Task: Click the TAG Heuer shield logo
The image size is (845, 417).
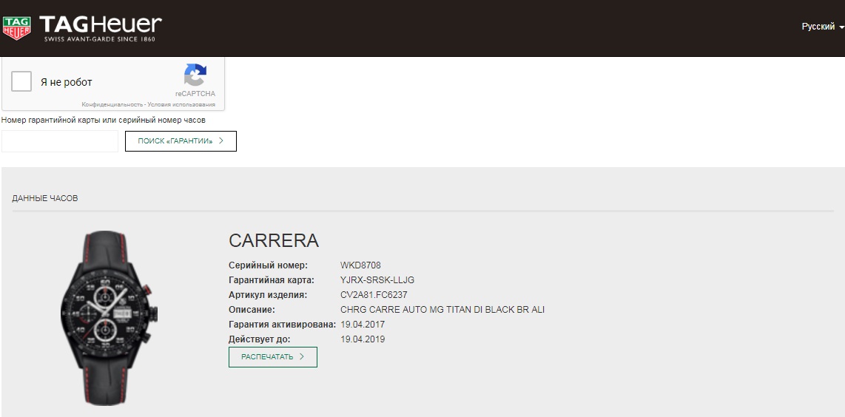Action: [x=16, y=28]
